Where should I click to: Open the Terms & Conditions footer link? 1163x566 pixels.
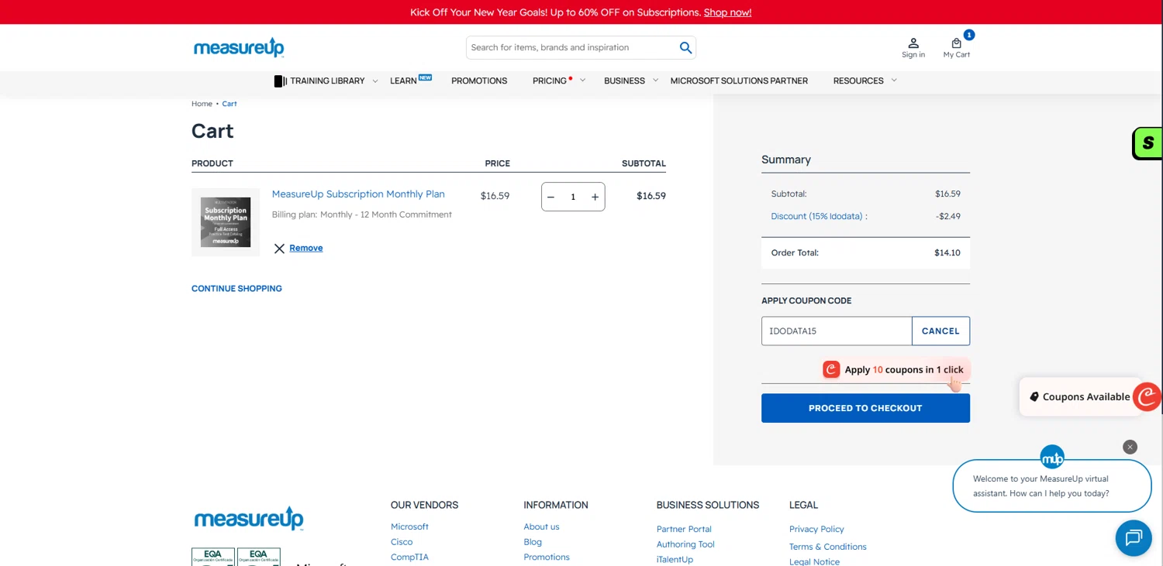[828, 547]
